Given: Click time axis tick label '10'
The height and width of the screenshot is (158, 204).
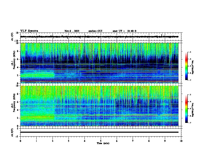Looking at the screenshot, I should pos(181,141).
